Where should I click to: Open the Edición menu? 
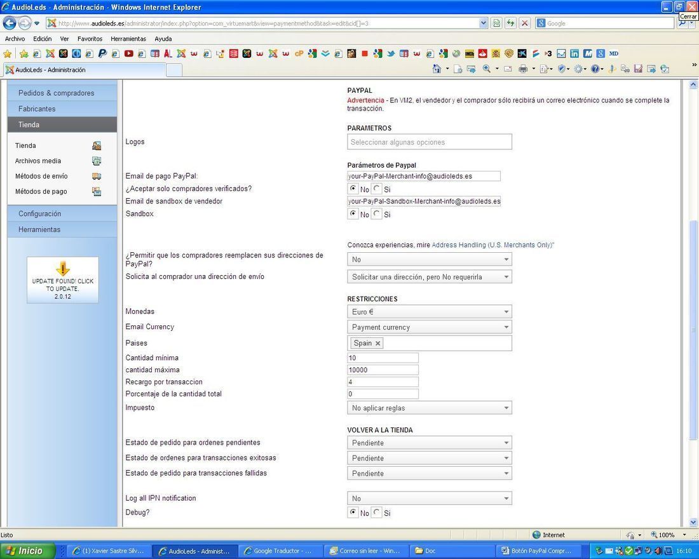43,39
